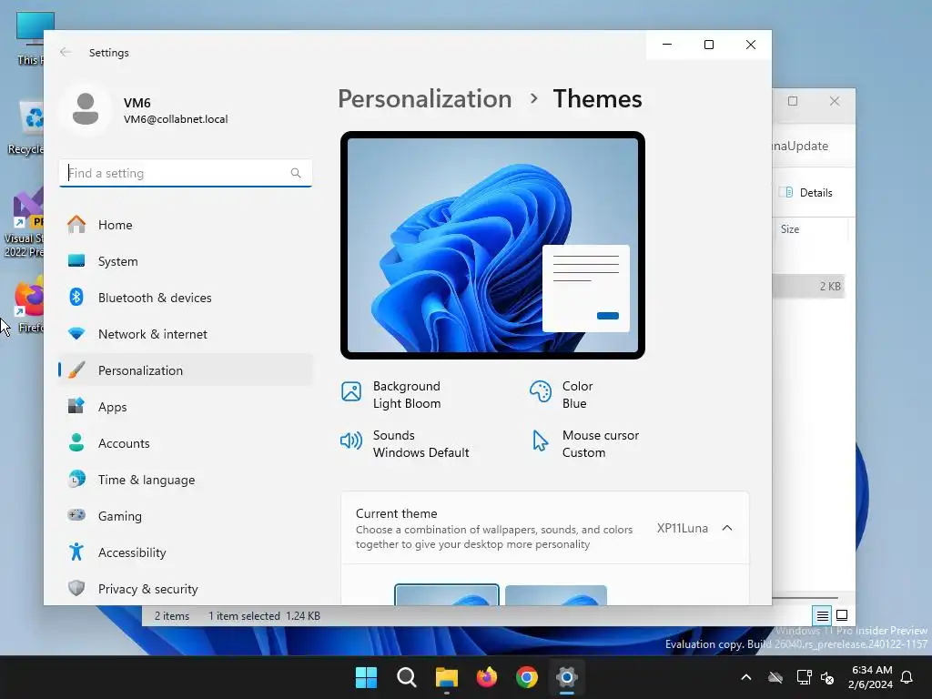Click the network tray icon
932x699 pixels.
[804, 677]
